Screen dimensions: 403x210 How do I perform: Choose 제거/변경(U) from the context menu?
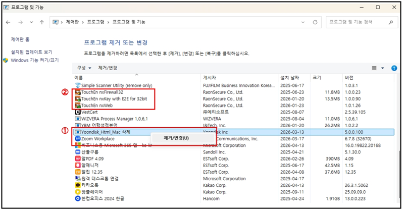(176, 138)
